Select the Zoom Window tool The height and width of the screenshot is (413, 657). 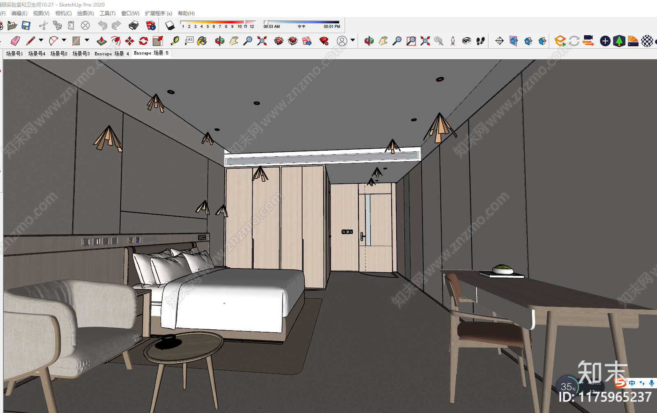(x=411, y=41)
